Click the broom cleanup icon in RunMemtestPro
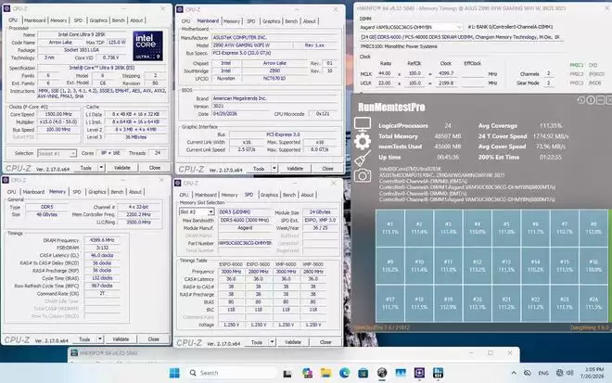This screenshot has height=383, width=612. click(x=363, y=159)
